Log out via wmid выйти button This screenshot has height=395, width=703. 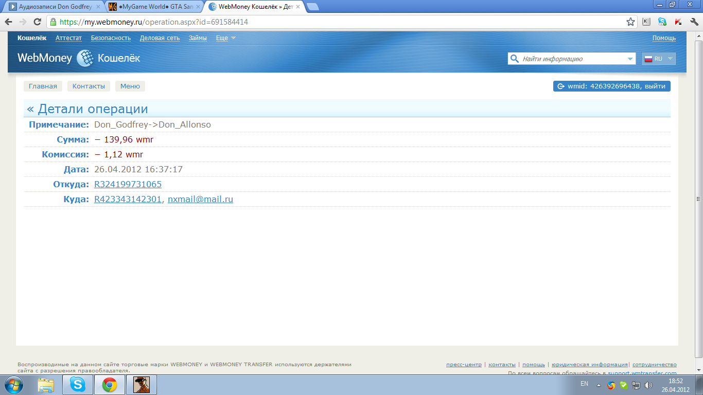[x=612, y=86]
